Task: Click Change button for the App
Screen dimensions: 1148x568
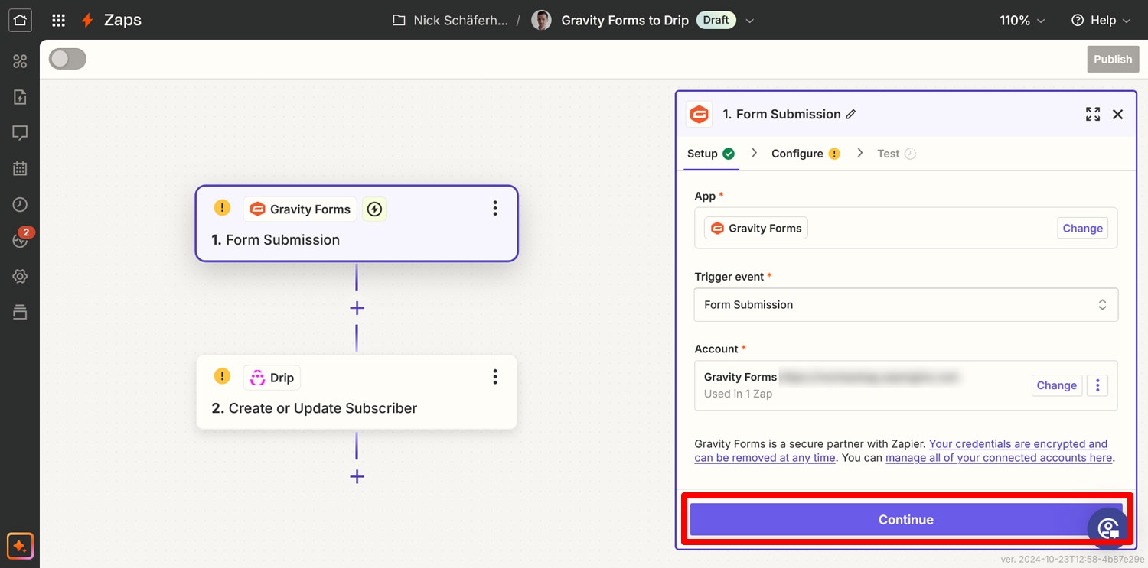Action: (x=1082, y=228)
